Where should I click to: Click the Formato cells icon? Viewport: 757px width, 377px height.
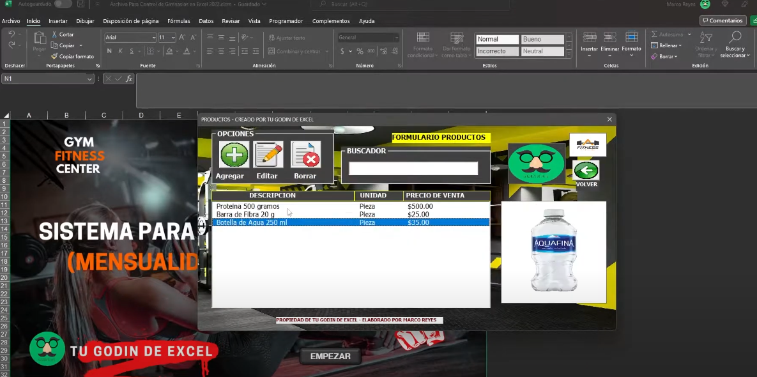tap(631, 37)
